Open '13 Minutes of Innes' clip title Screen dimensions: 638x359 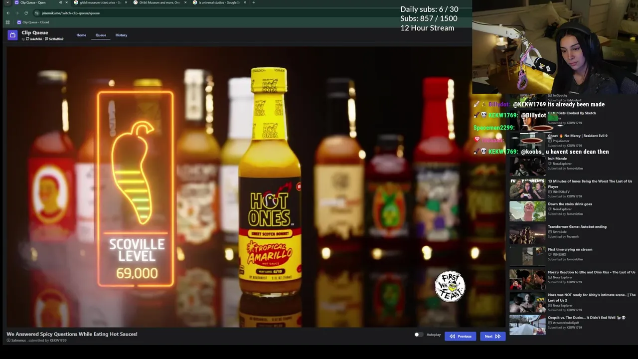point(590,183)
